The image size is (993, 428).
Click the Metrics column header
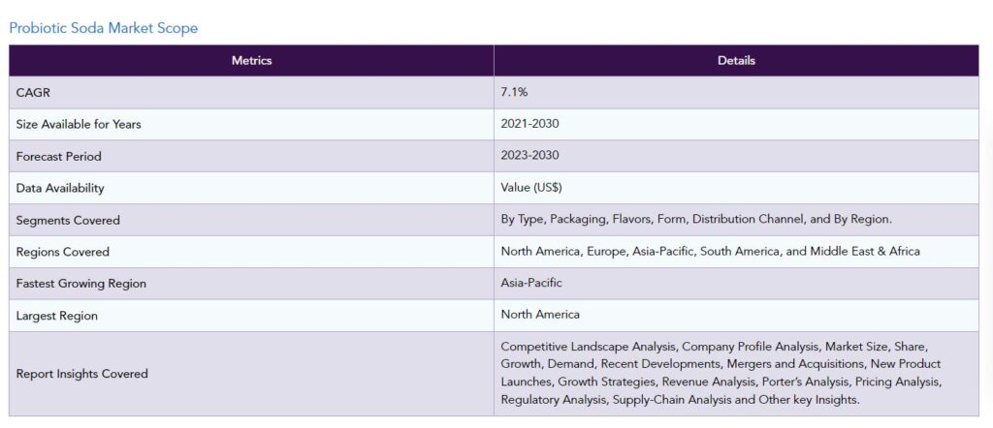(x=251, y=60)
